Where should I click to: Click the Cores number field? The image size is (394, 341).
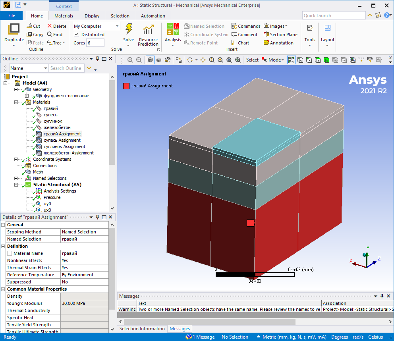tap(95, 43)
